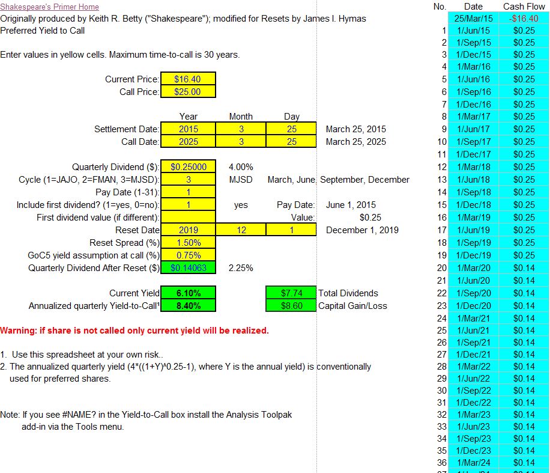Click the Call Price cell $25.00

click(x=188, y=92)
